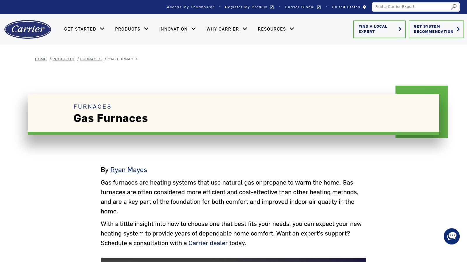Go to Furnaces breadcrumb
Screen dimensions: 467x262
(x=91, y=59)
